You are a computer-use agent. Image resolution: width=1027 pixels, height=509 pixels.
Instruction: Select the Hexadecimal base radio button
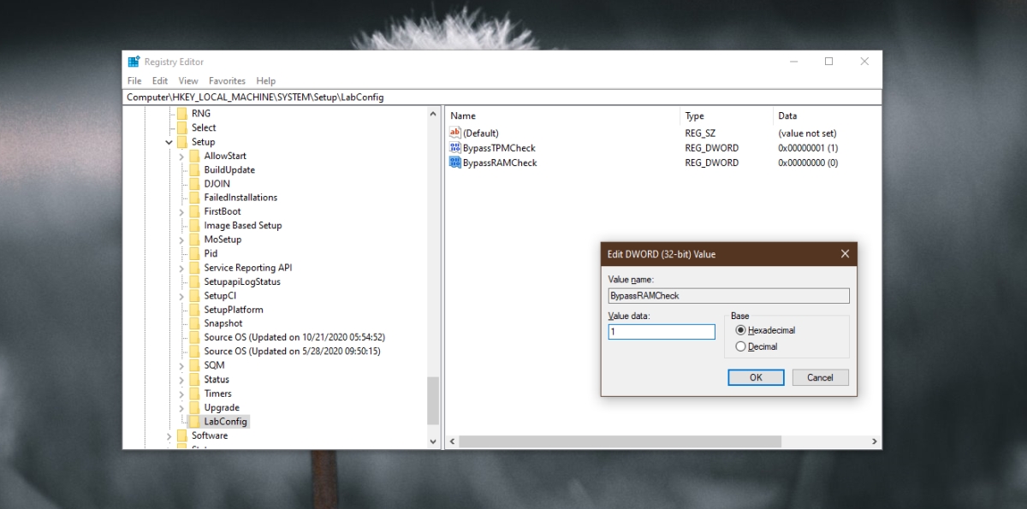click(x=741, y=330)
